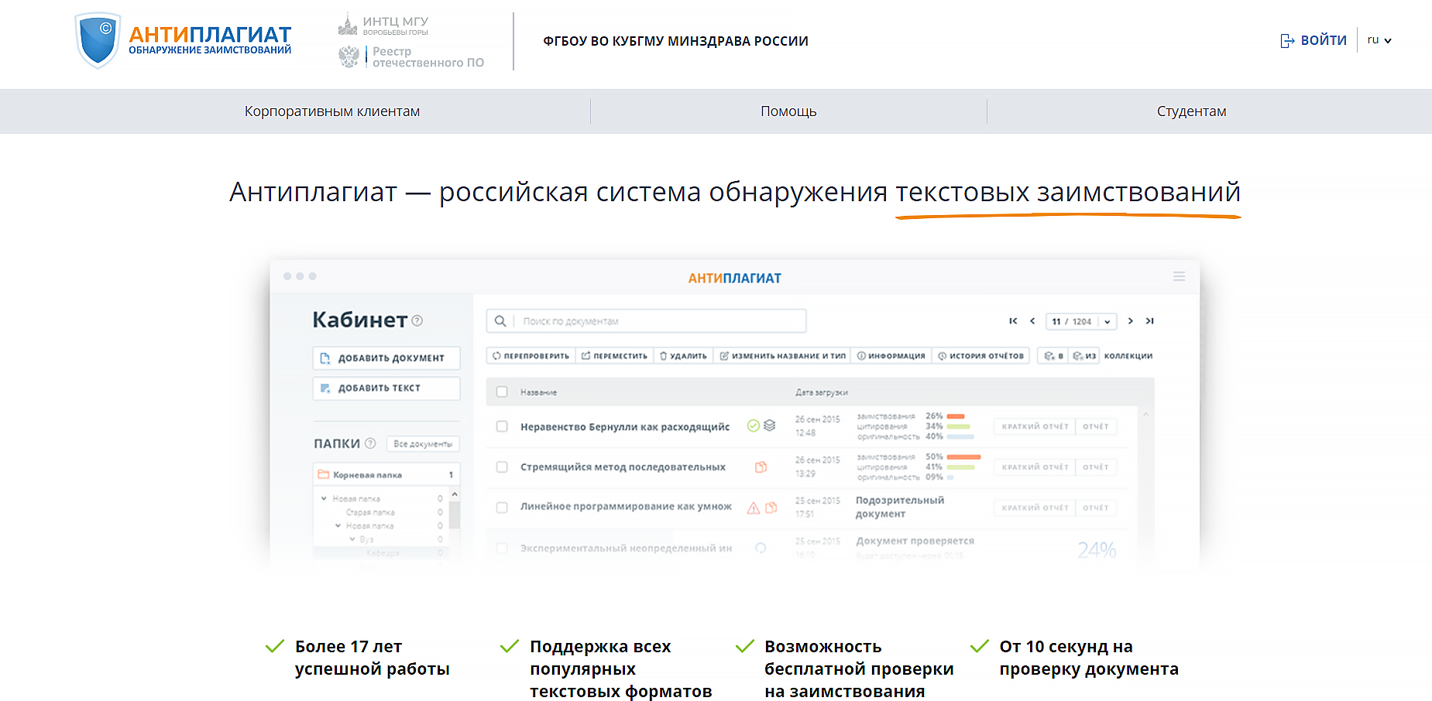This screenshot has height=701, width=1432.
Task: Click the ПЕРЕПРОВЕРИТЬ toolbar button
Action: tap(531, 356)
